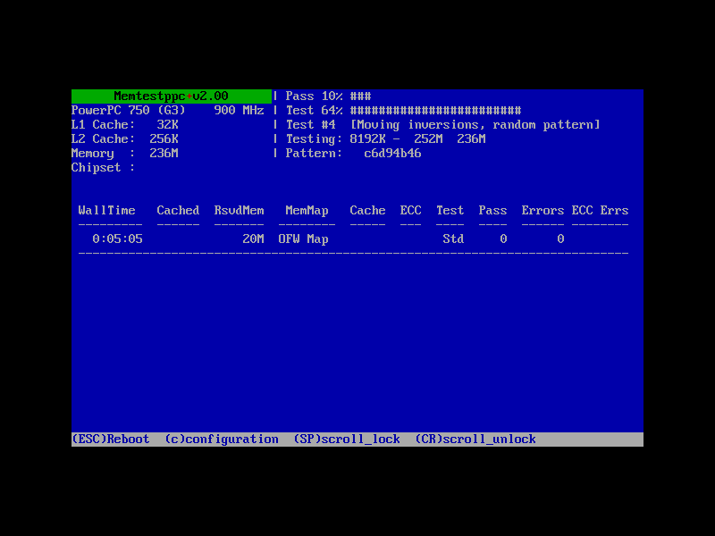Click the L1 Cache 32K value
The image size is (715, 536).
167,124
